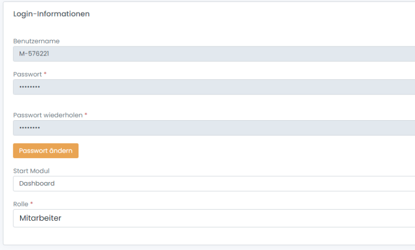415x250 pixels.
Task: Expand the Rolle selection box
Action: pyautogui.click(x=214, y=218)
